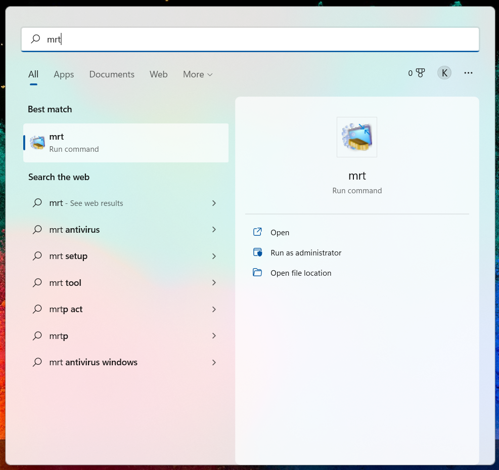Click the mrt tool icon in Best match
This screenshot has width=499, height=470.
37,143
